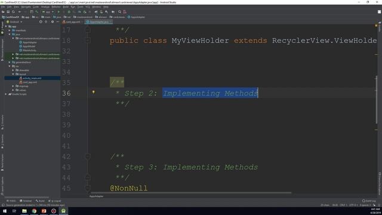Image resolution: width=382 pixels, height=215 pixels.
Task: Expand the drawable folder
Action: click(x=13, y=70)
